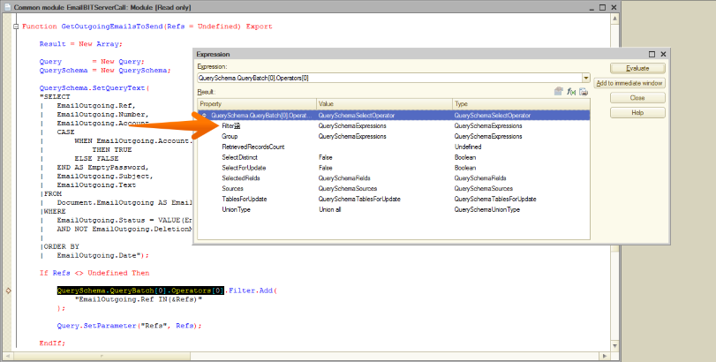Click the QuerySchemaSources value cell
The image size is (716, 362).
(348, 189)
